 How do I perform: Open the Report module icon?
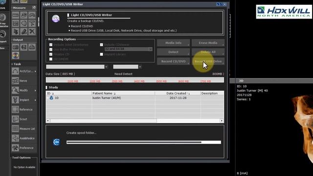pos(3,34)
